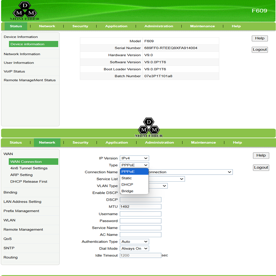Image resolution: width=276 pixels, height=276 pixels.
Task: Select LAN Address Setting in sidebar
Action: tap(22, 202)
